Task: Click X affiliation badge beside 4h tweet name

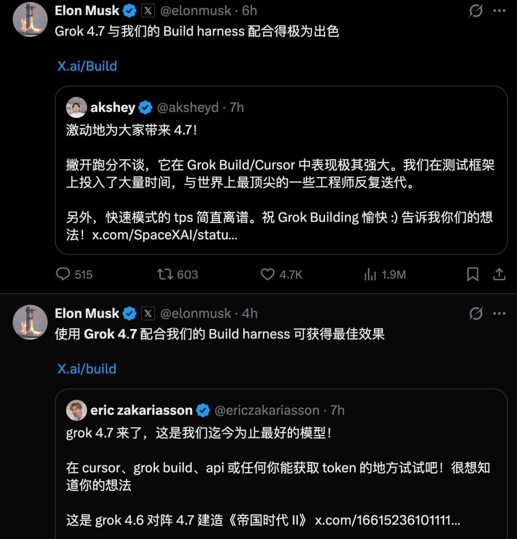Action: [x=148, y=314]
